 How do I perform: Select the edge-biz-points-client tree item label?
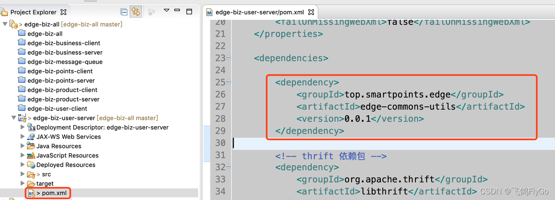tap(60, 71)
